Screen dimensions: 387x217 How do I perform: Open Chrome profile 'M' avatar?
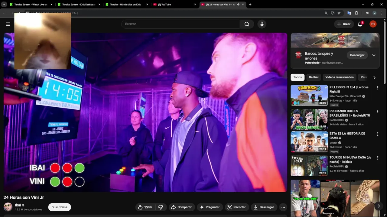click(x=375, y=13)
